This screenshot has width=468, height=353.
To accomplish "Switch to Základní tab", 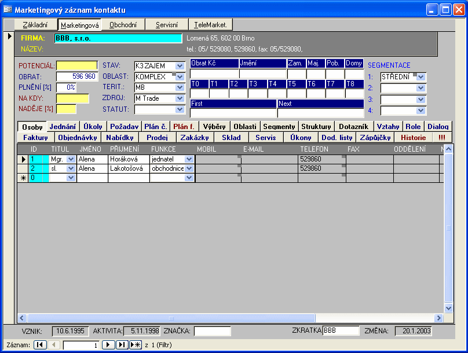I will coord(35,25).
